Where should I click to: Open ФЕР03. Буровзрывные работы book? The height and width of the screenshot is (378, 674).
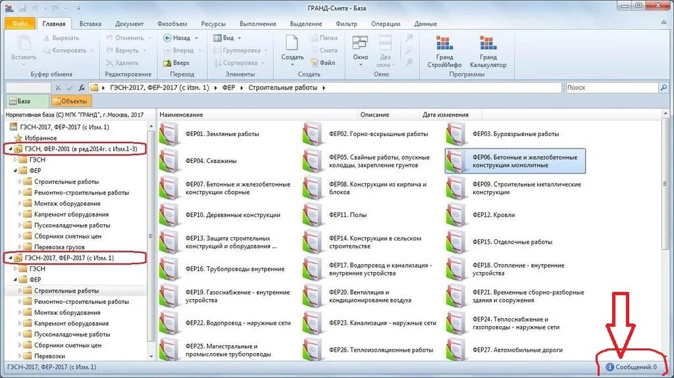[x=503, y=134]
